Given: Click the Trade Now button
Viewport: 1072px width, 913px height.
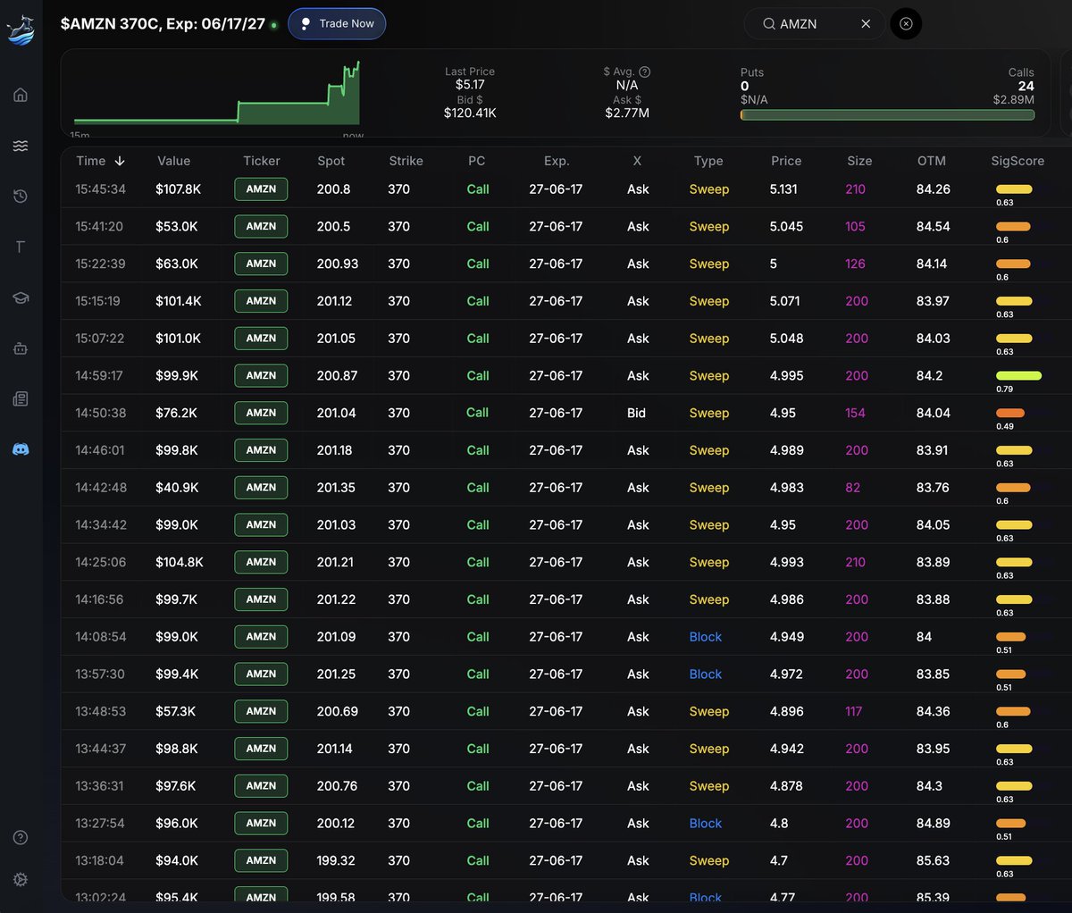Looking at the screenshot, I should coord(337,24).
